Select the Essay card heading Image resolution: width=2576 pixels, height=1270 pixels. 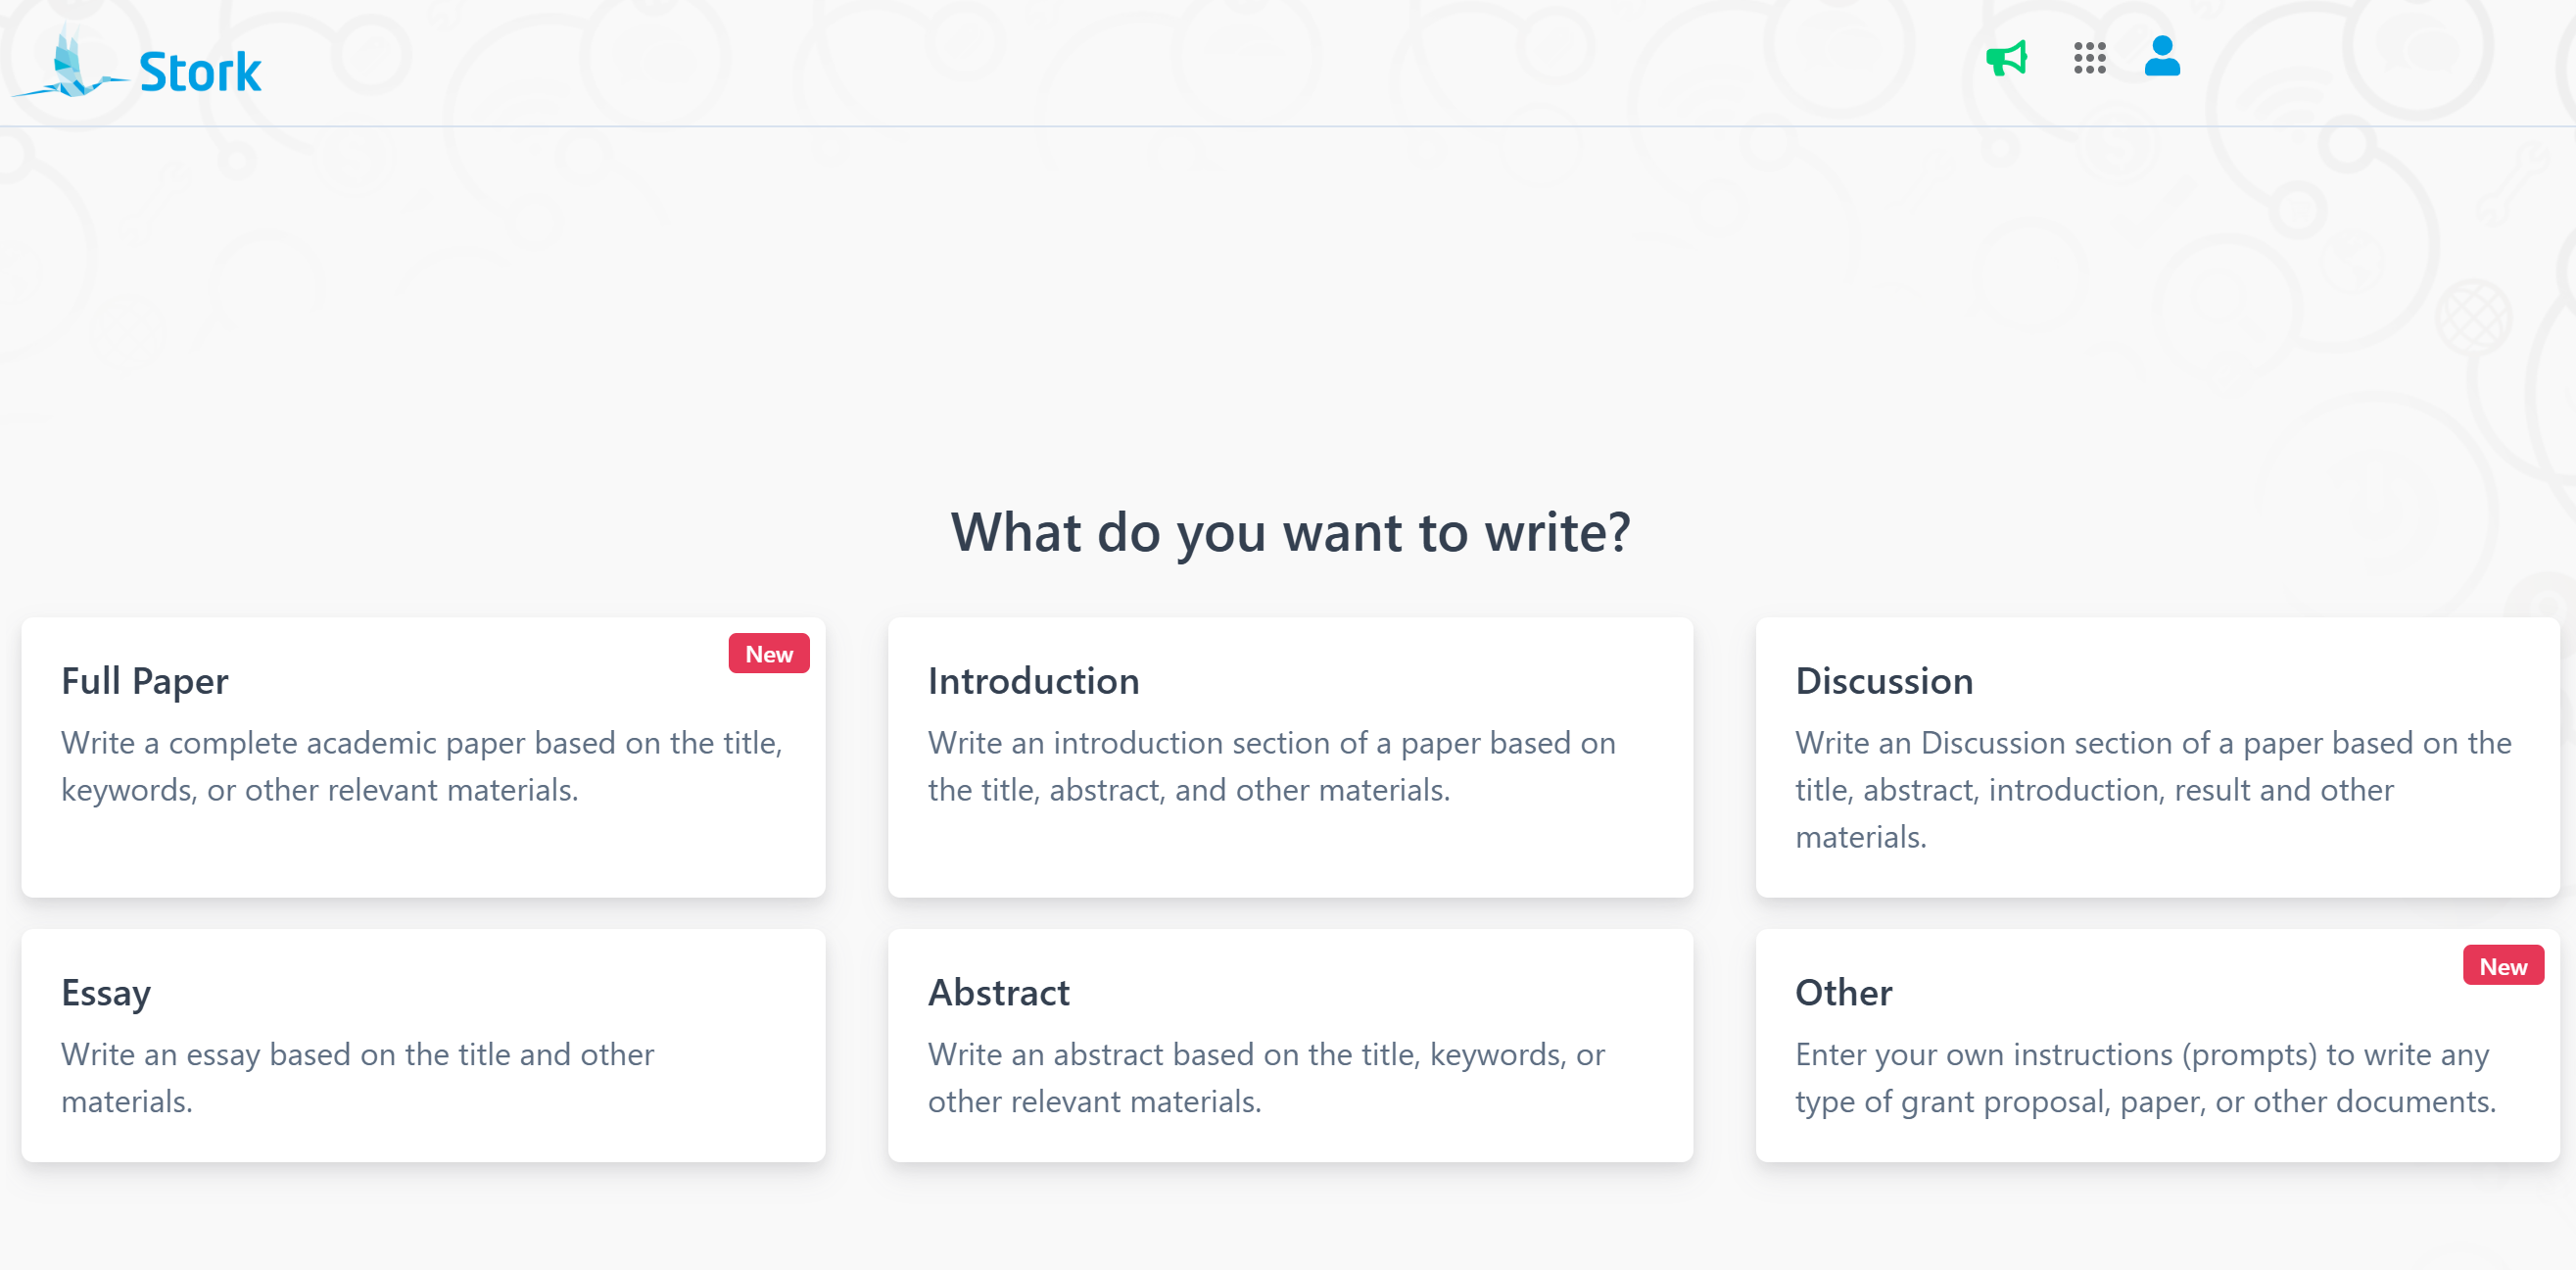[106, 993]
